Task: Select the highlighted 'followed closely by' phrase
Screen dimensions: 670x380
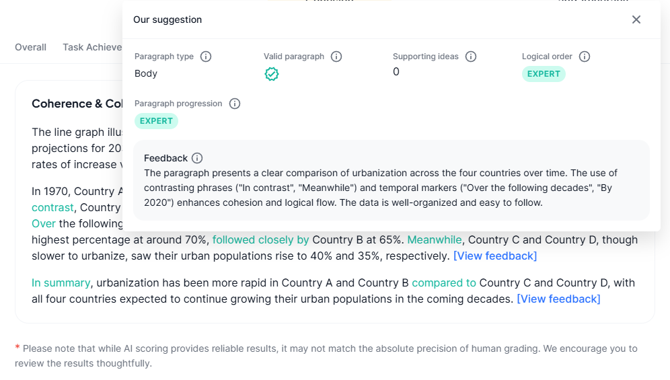Action: click(260, 240)
